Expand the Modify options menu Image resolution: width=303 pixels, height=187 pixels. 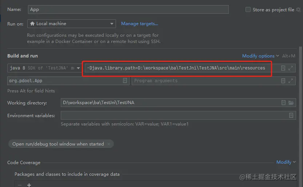point(260,56)
